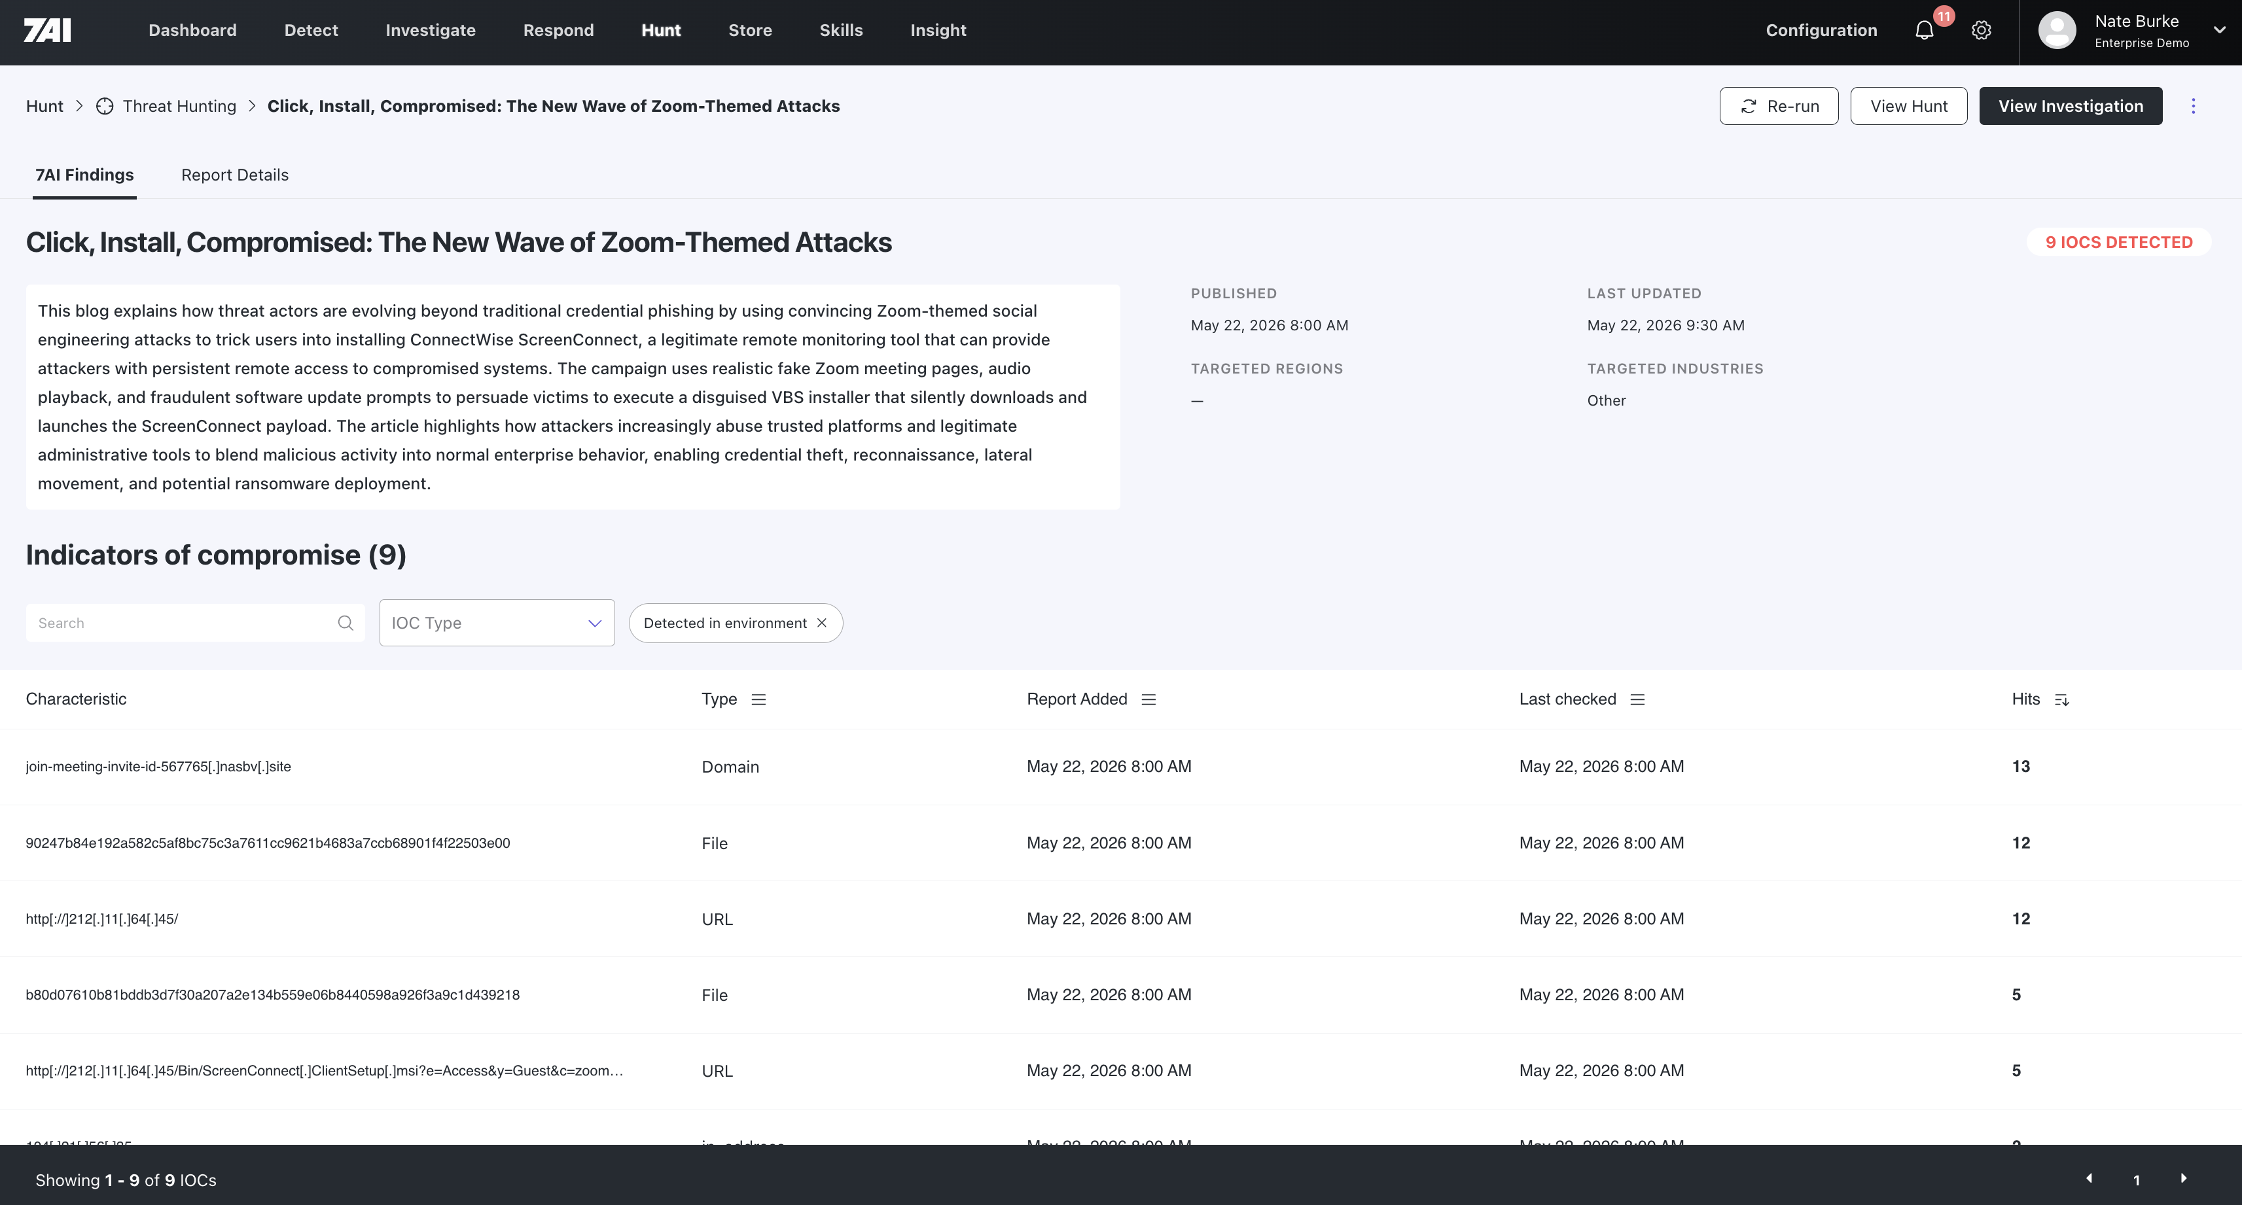
Task: Open the Dashboard menu
Action: tap(192, 31)
